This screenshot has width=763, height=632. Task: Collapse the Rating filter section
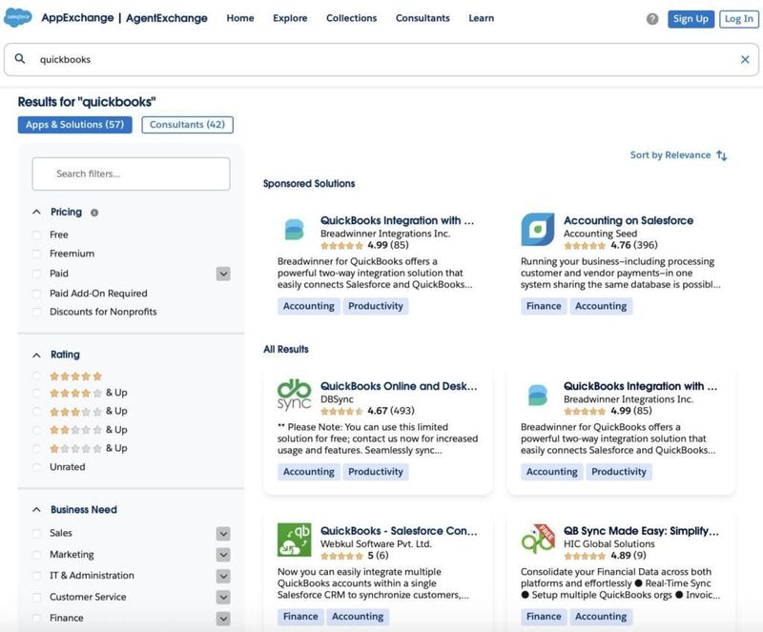36,356
